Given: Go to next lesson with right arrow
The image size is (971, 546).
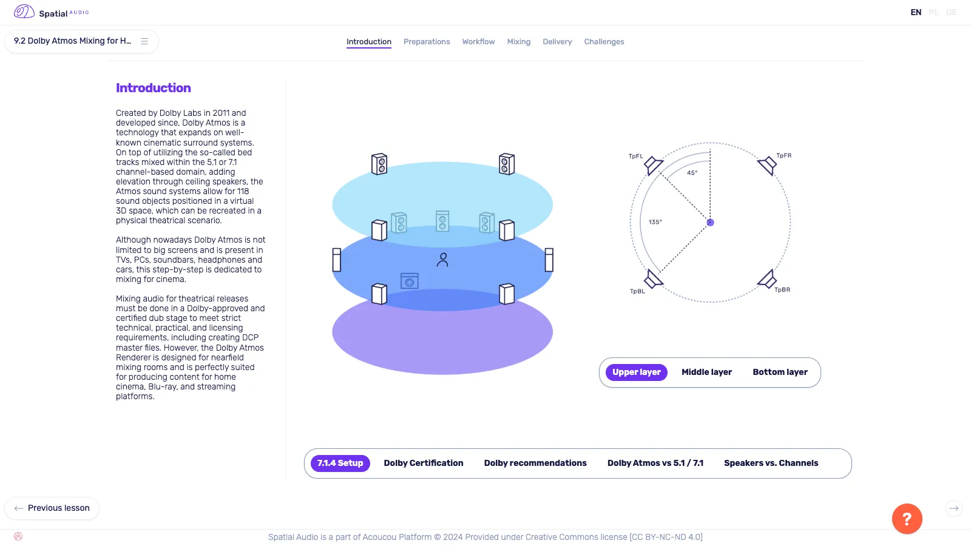Looking at the screenshot, I should click(954, 508).
